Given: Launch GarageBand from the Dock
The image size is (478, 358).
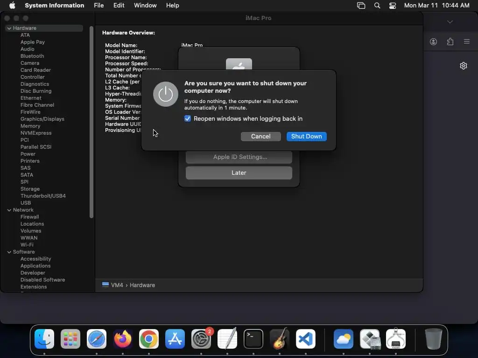Looking at the screenshot, I should (x=280, y=339).
